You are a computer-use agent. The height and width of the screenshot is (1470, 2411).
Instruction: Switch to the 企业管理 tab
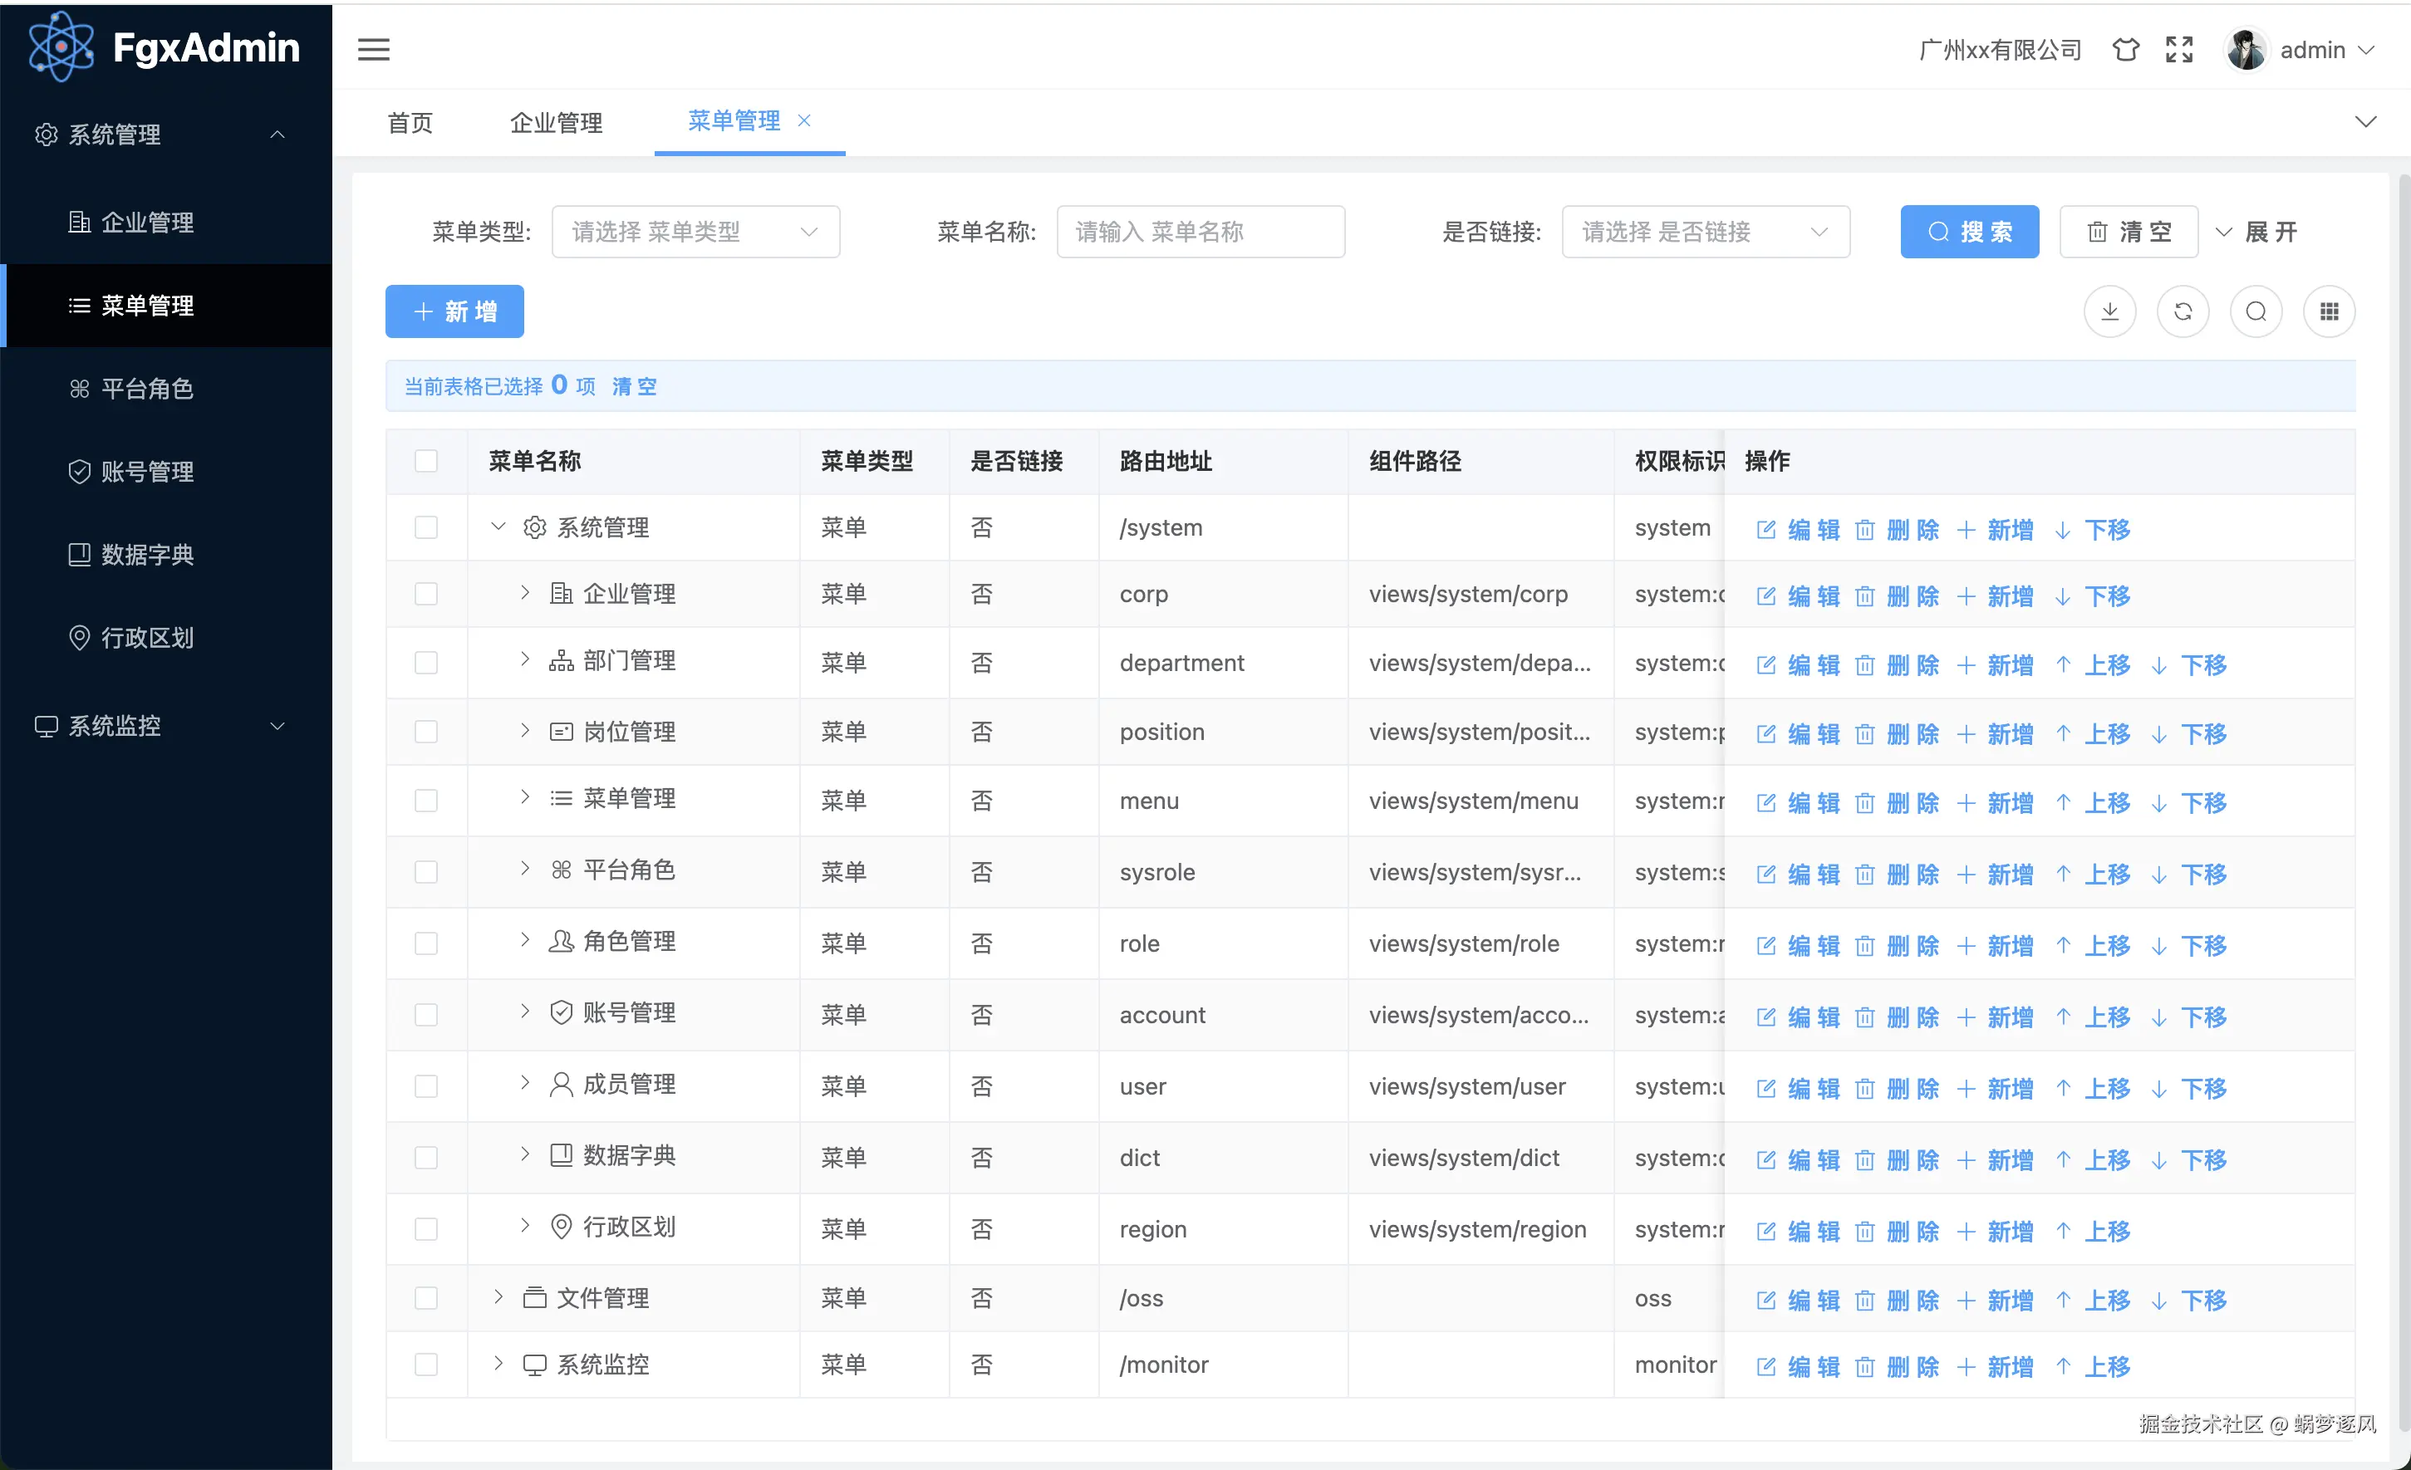point(556,122)
